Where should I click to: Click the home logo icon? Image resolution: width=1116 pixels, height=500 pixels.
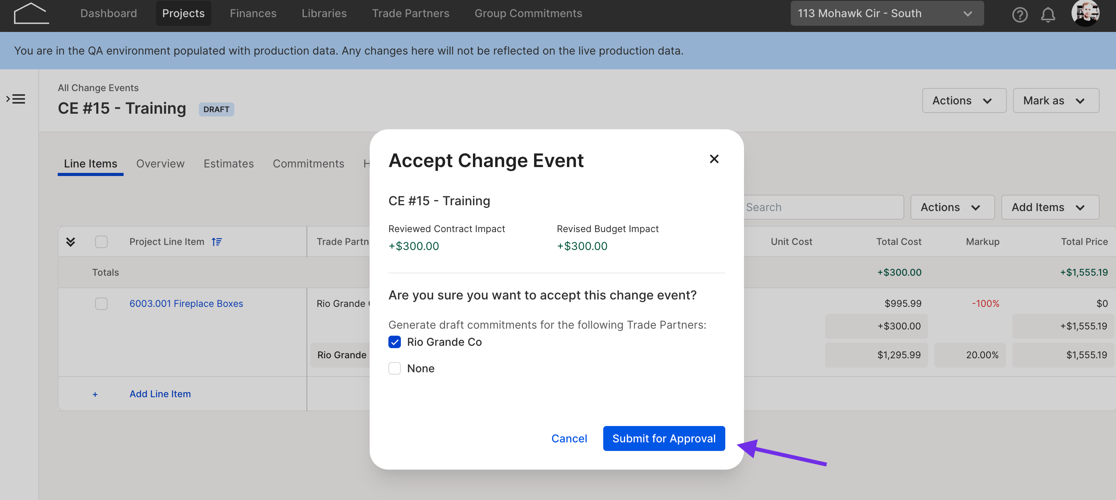coord(31,13)
